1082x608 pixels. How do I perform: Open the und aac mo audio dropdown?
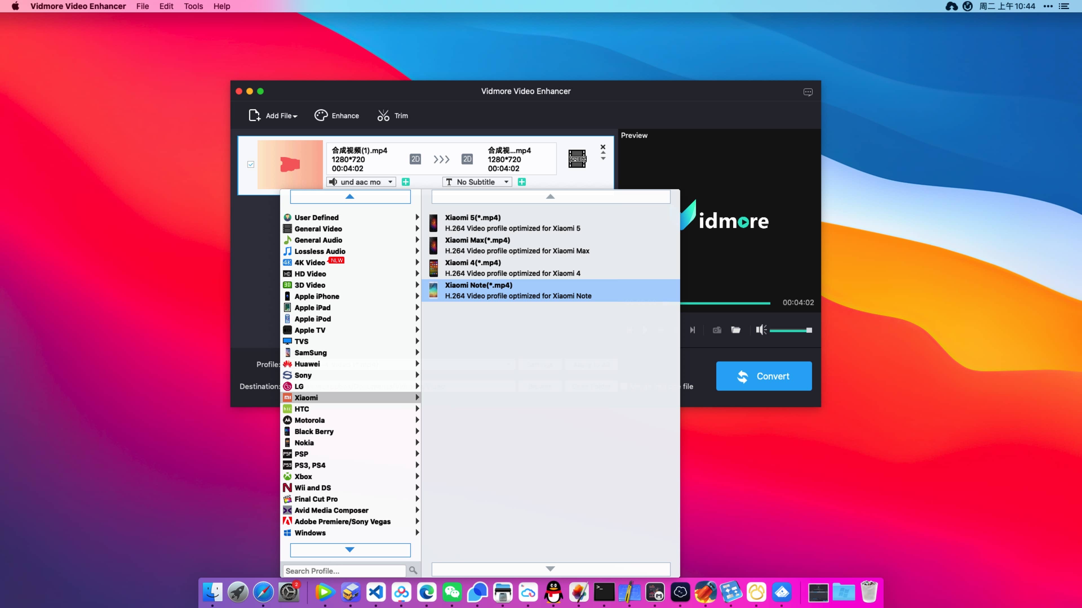coord(361,182)
